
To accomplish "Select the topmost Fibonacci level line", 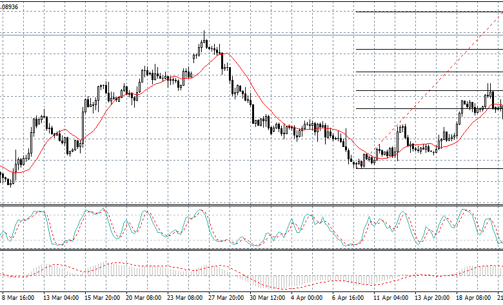I will click(426, 12).
